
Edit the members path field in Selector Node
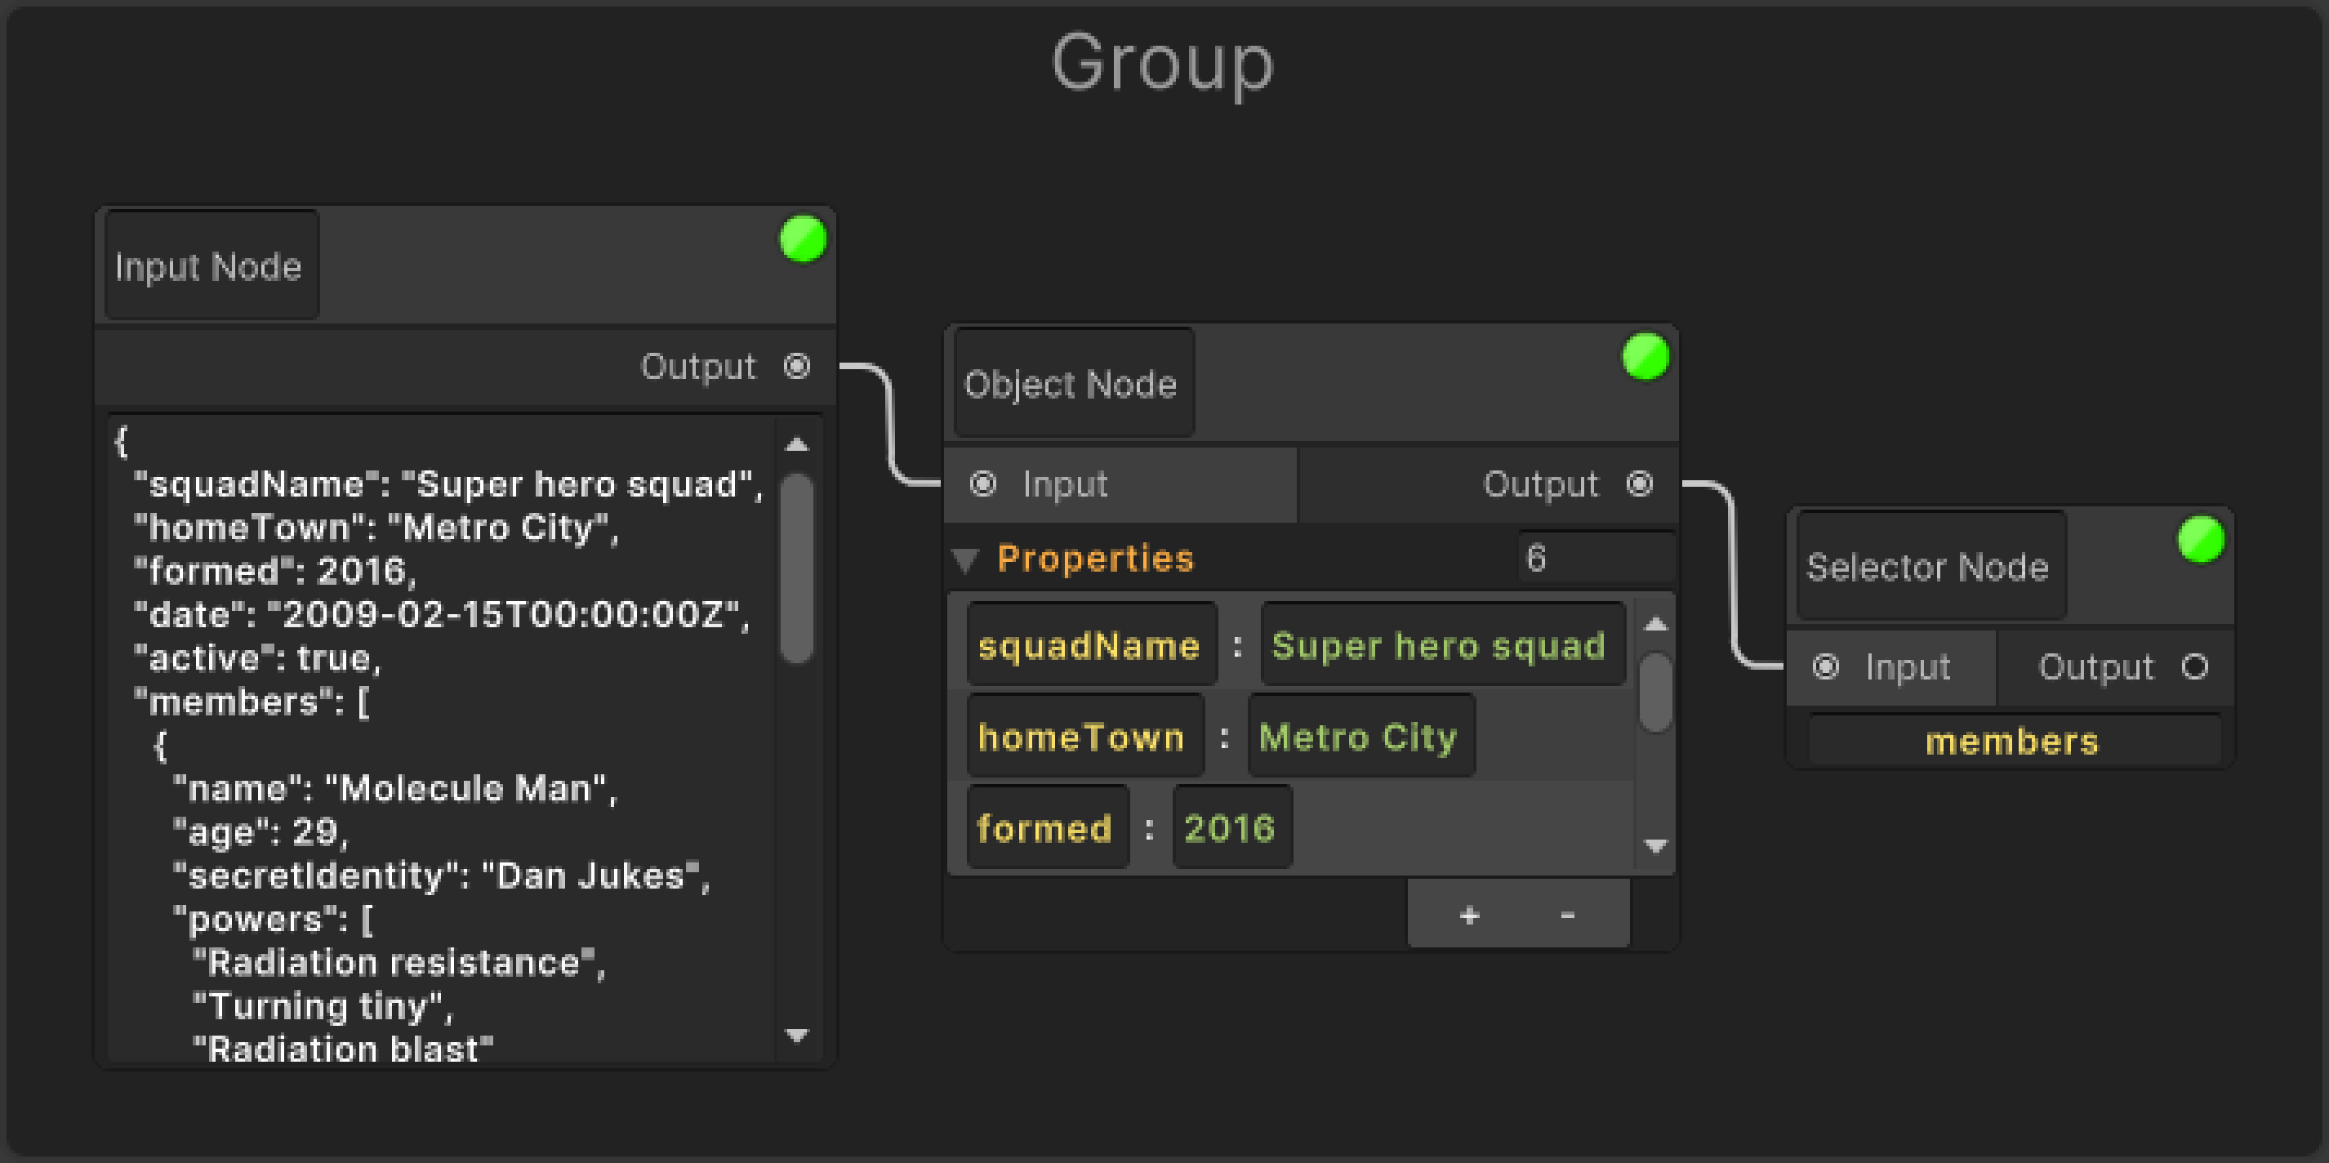(x=2011, y=741)
